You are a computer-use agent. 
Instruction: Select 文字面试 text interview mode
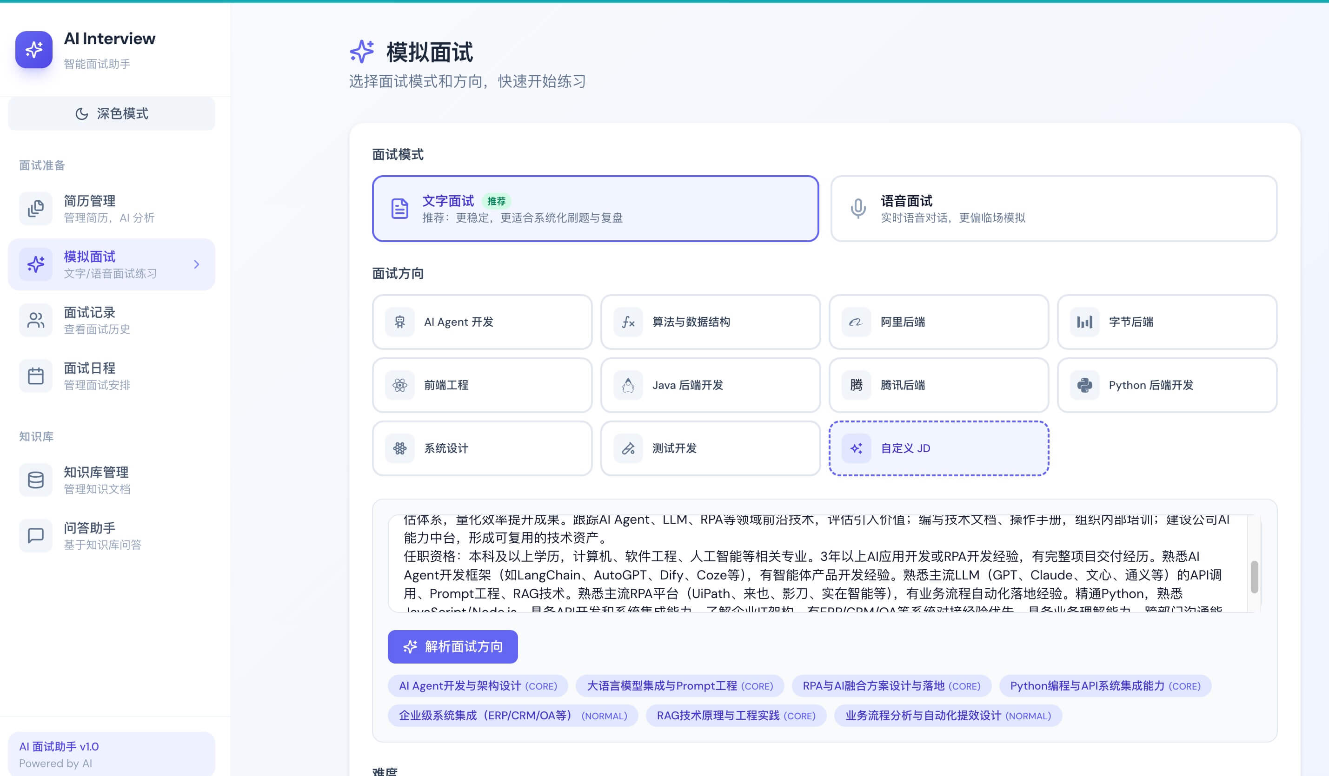coord(595,209)
